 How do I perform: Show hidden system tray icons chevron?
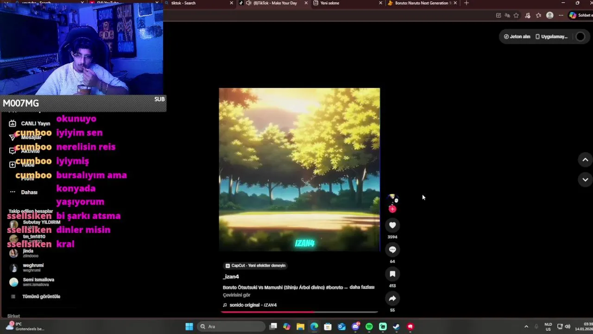[526, 327]
